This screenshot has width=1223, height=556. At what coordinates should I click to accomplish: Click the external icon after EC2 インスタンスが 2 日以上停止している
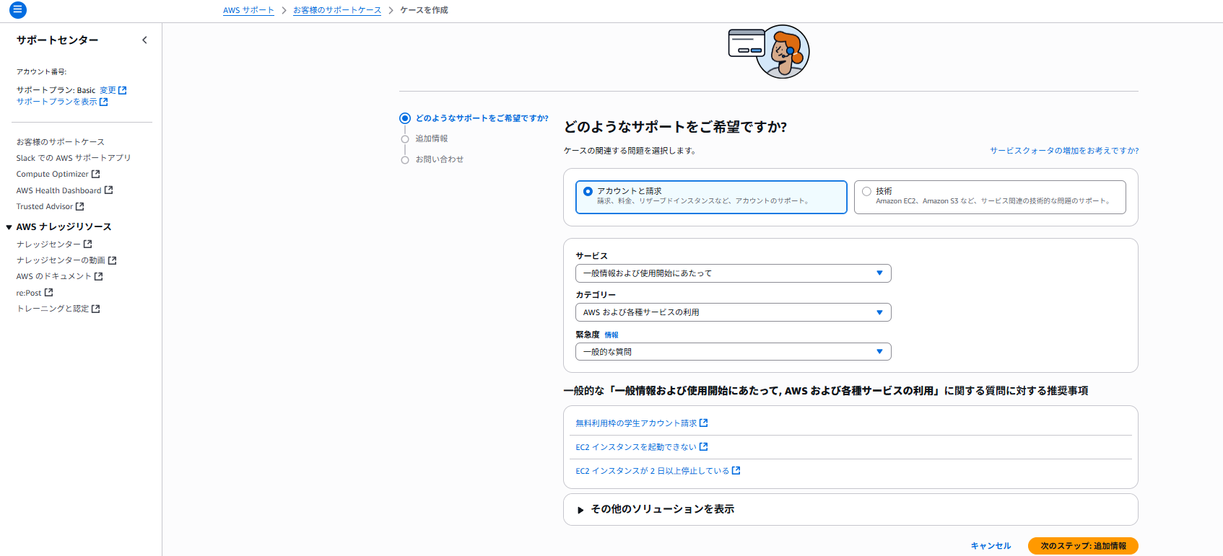tap(736, 471)
